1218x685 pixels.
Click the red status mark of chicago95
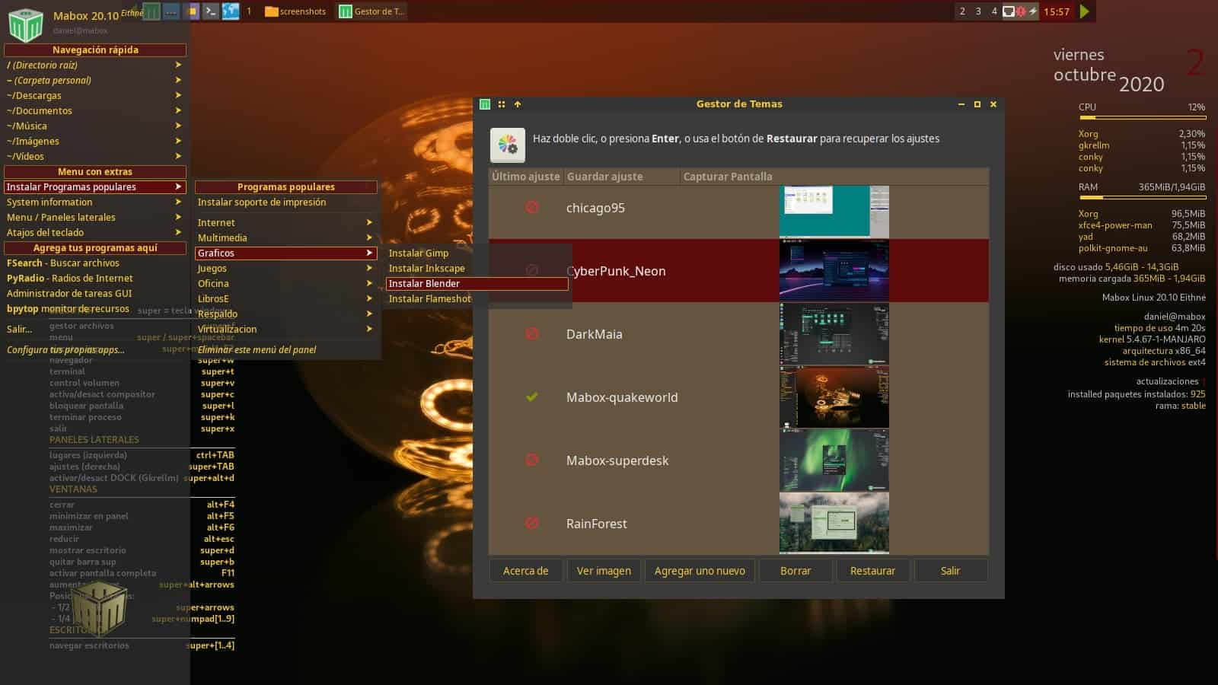pos(532,207)
